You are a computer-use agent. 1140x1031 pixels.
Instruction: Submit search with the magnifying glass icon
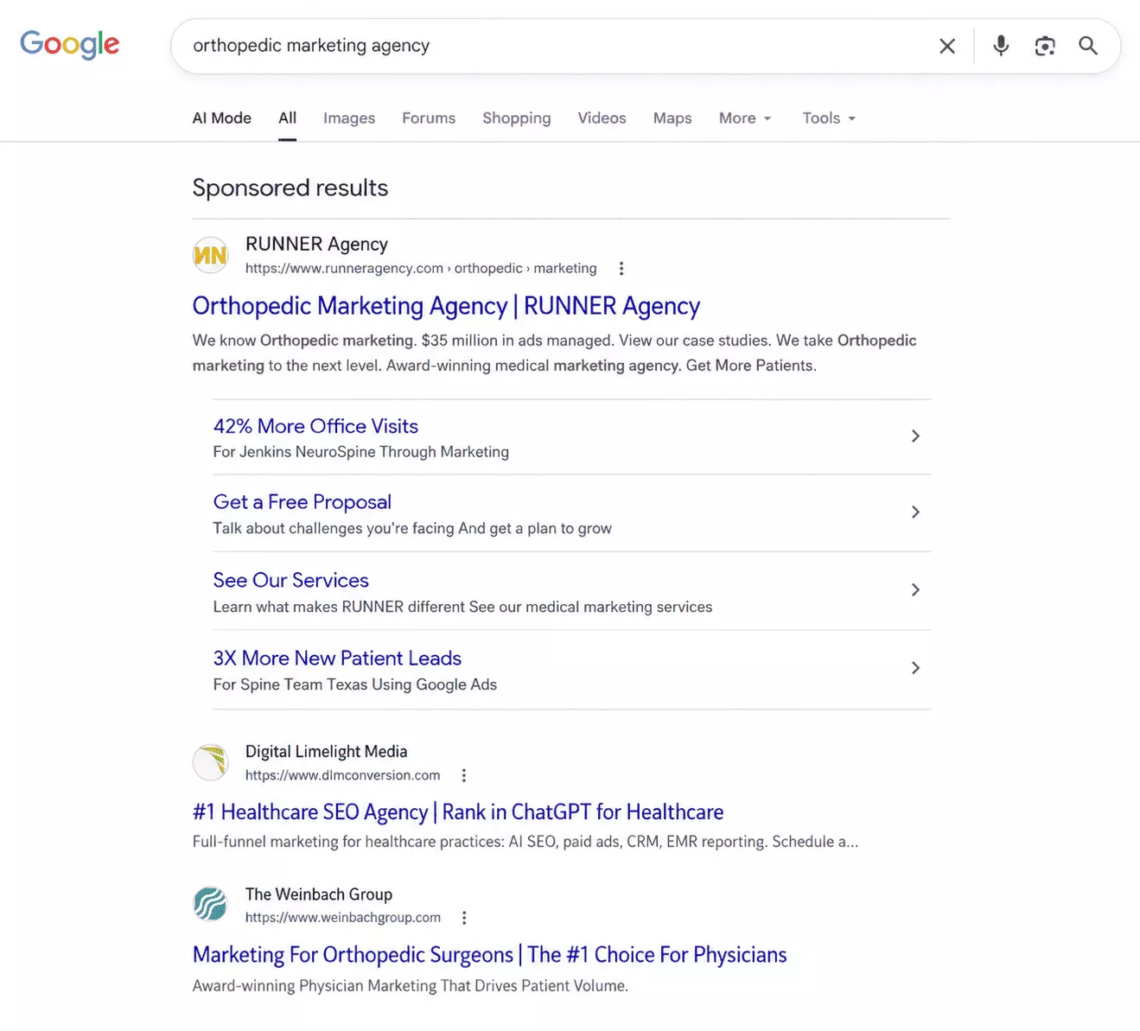pos(1088,46)
